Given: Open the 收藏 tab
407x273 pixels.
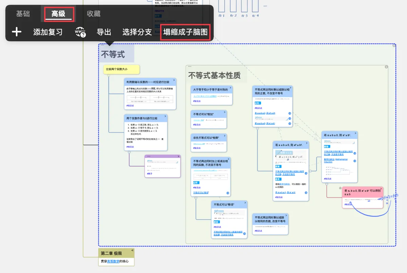Looking at the screenshot, I should pos(94,14).
